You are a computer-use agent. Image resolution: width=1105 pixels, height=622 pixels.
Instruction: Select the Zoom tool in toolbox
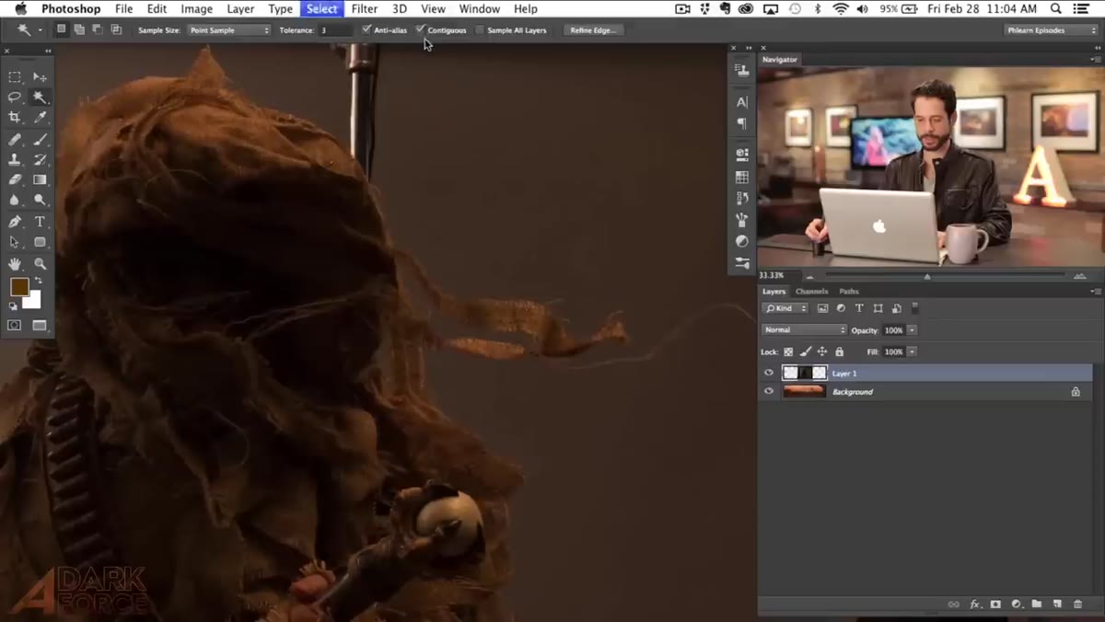point(40,263)
